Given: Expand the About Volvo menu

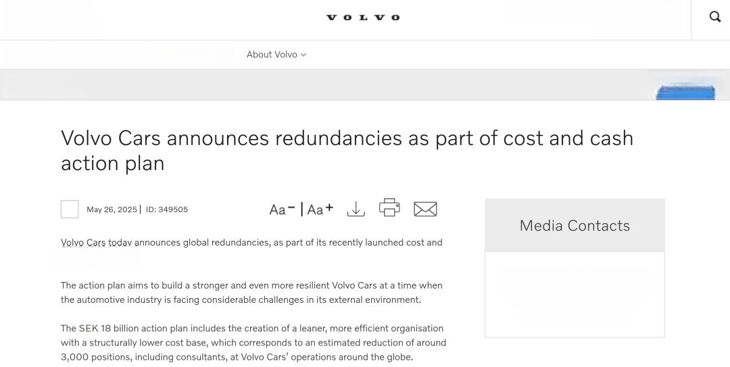Looking at the screenshot, I should [276, 55].
